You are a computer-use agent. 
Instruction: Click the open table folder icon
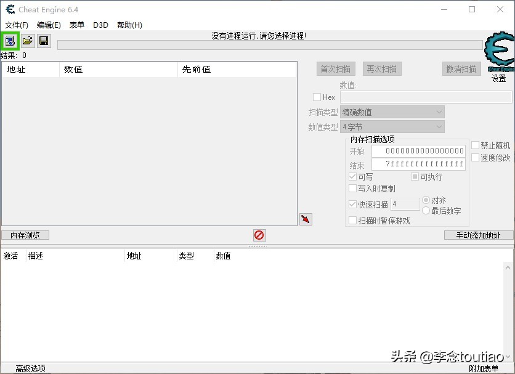(26, 41)
